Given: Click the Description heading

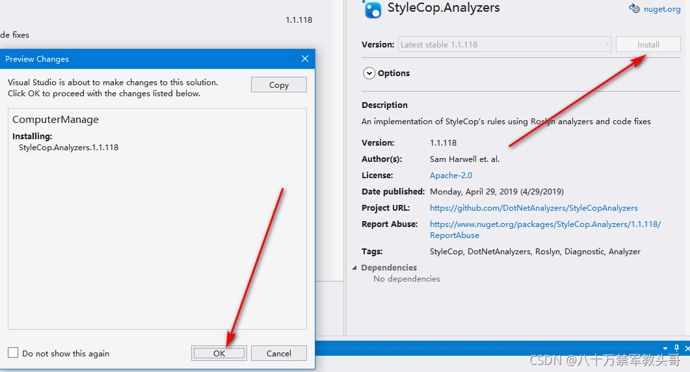Looking at the screenshot, I should click(x=384, y=105).
